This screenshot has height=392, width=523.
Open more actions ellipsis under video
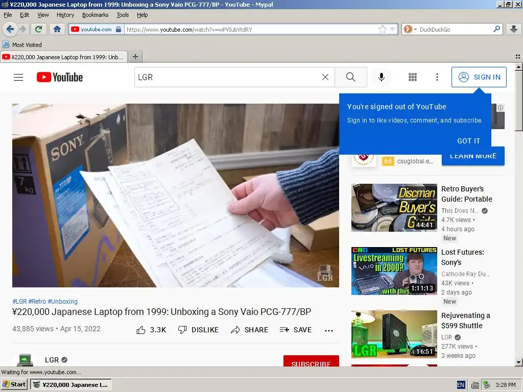pos(329,330)
